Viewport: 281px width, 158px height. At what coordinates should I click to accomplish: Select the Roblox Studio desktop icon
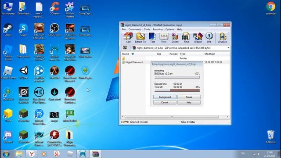(8, 53)
